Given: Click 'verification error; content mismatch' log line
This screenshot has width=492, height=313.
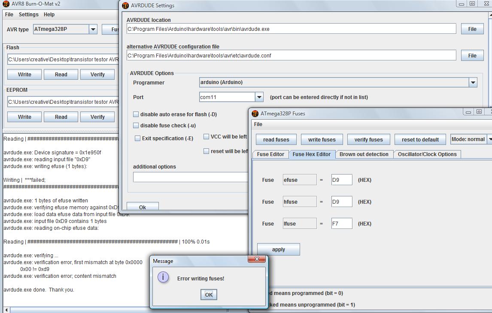Looking at the screenshot, I should pos(60,276).
